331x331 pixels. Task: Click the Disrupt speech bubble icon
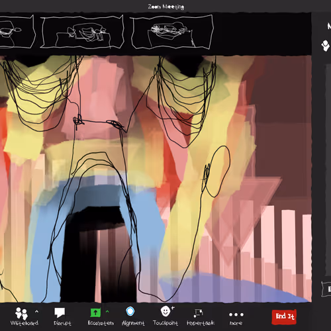60,312
